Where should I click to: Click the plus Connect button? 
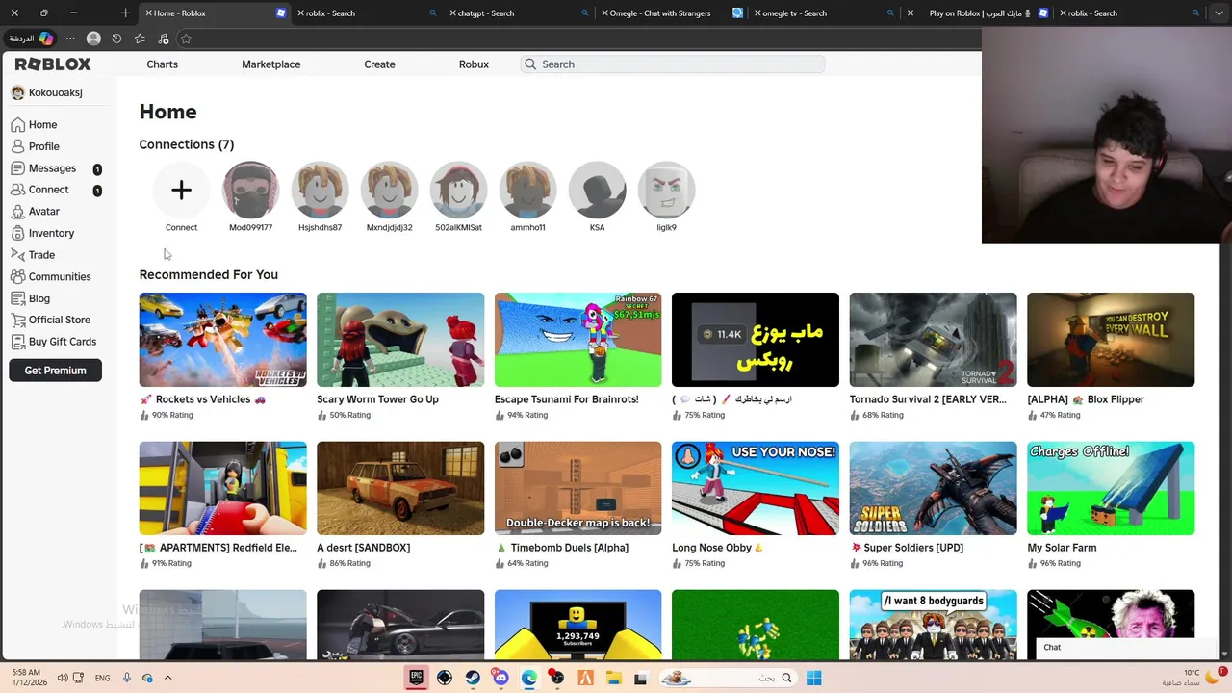pyautogui.click(x=181, y=191)
